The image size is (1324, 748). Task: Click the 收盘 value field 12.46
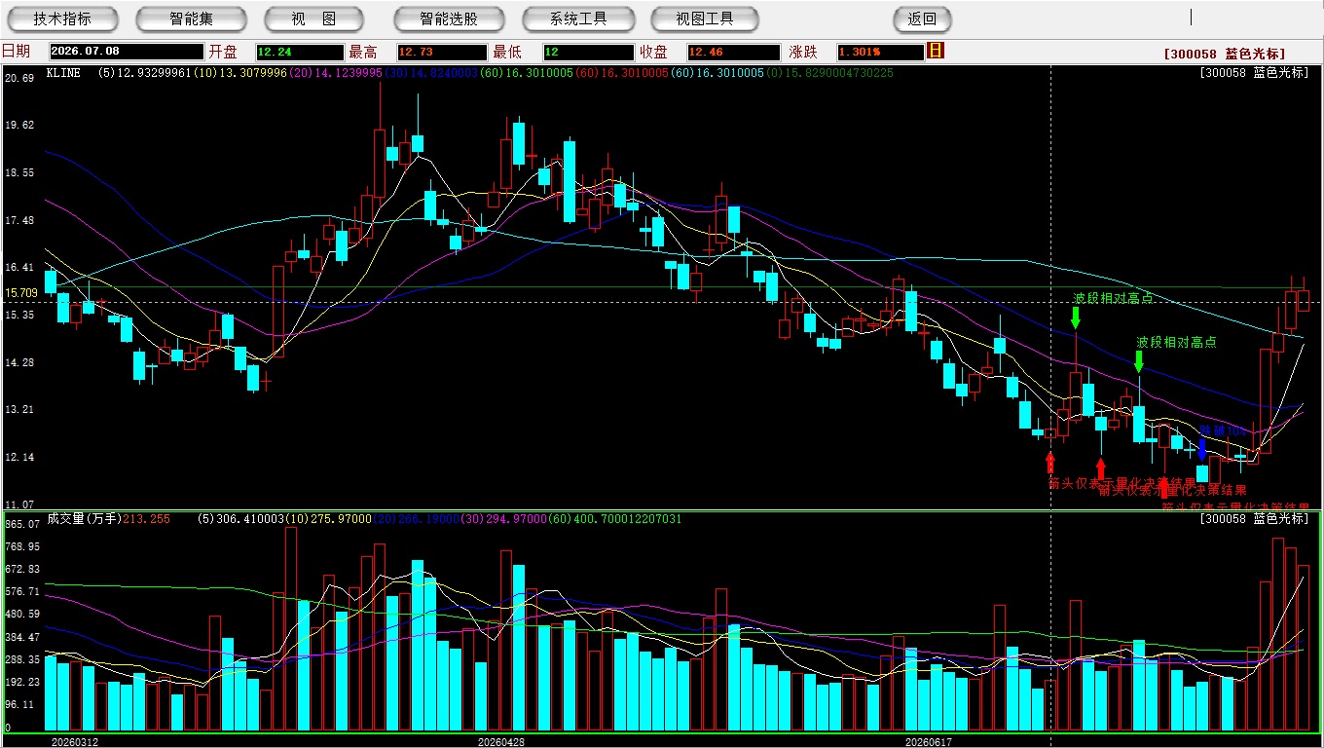click(732, 52)
